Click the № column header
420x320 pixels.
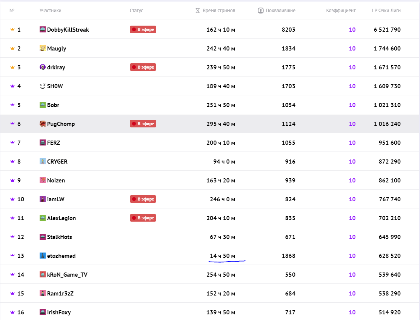[x=12, y=11]
